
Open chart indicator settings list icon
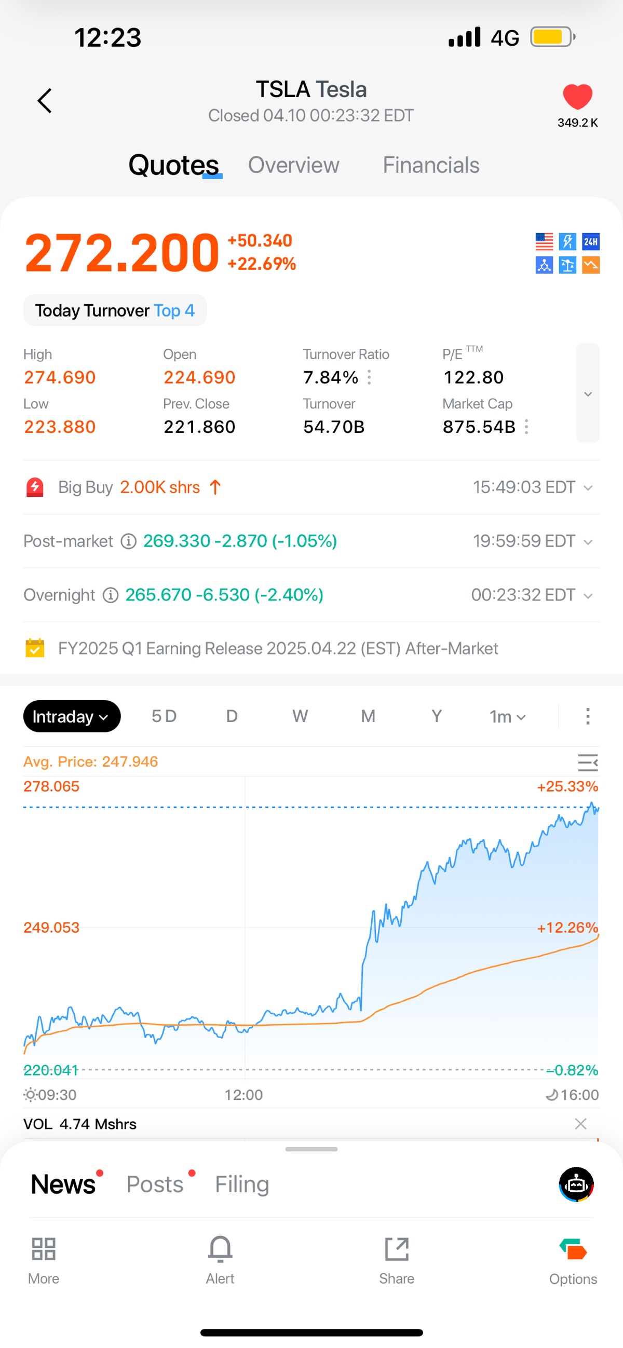587,762
